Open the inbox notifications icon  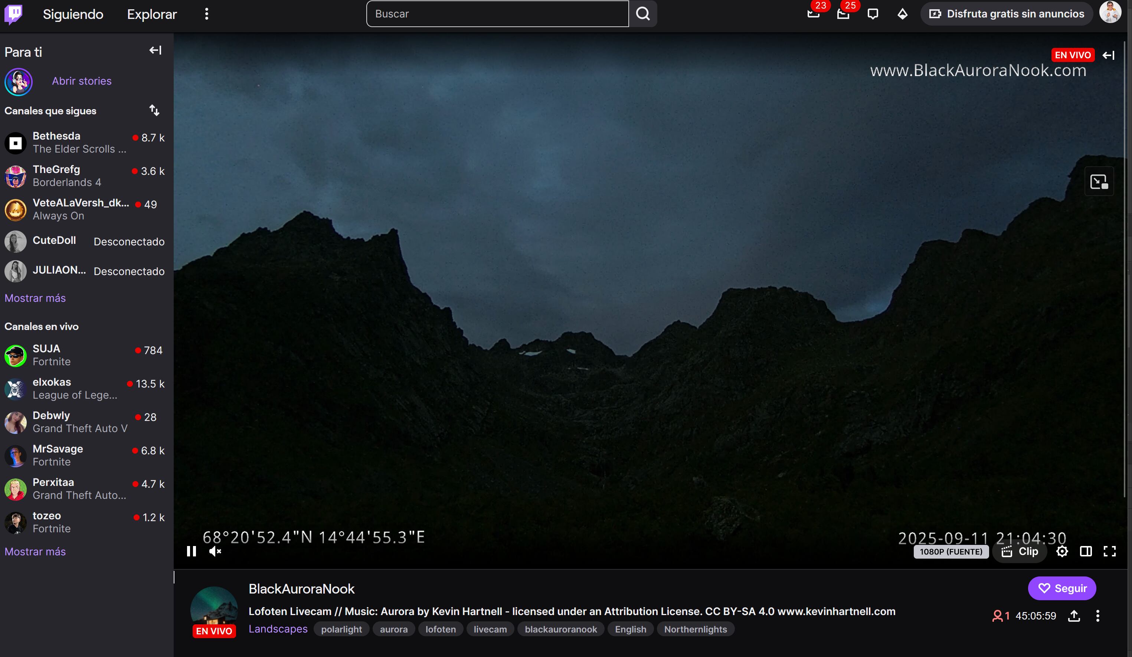pos(843,13)
